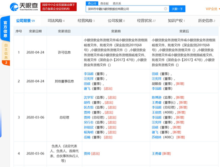Click the 变更日期 column header

(x=35, y=31)
